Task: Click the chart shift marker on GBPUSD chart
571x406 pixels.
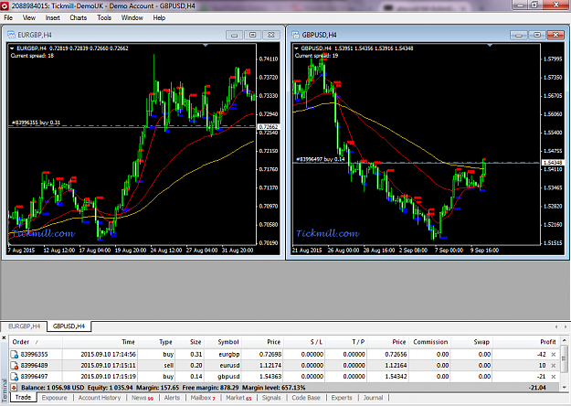Action: (x=491, y=45)
